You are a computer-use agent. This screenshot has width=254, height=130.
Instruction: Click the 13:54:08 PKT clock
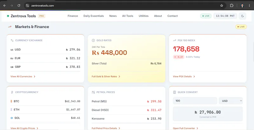click(x=225, y=16)
